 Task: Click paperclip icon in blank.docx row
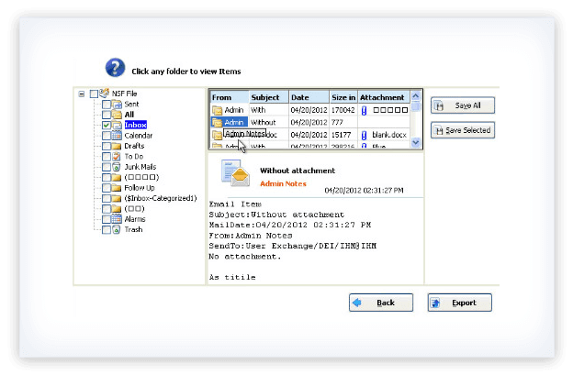[x=364, y=135]
